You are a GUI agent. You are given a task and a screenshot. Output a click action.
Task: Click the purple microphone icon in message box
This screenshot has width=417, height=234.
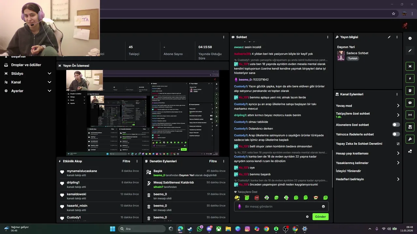(x=239, y=206)
